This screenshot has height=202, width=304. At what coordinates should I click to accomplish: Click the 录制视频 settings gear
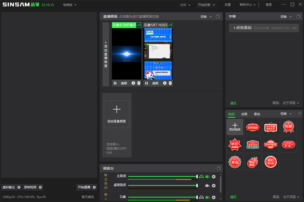40,187
